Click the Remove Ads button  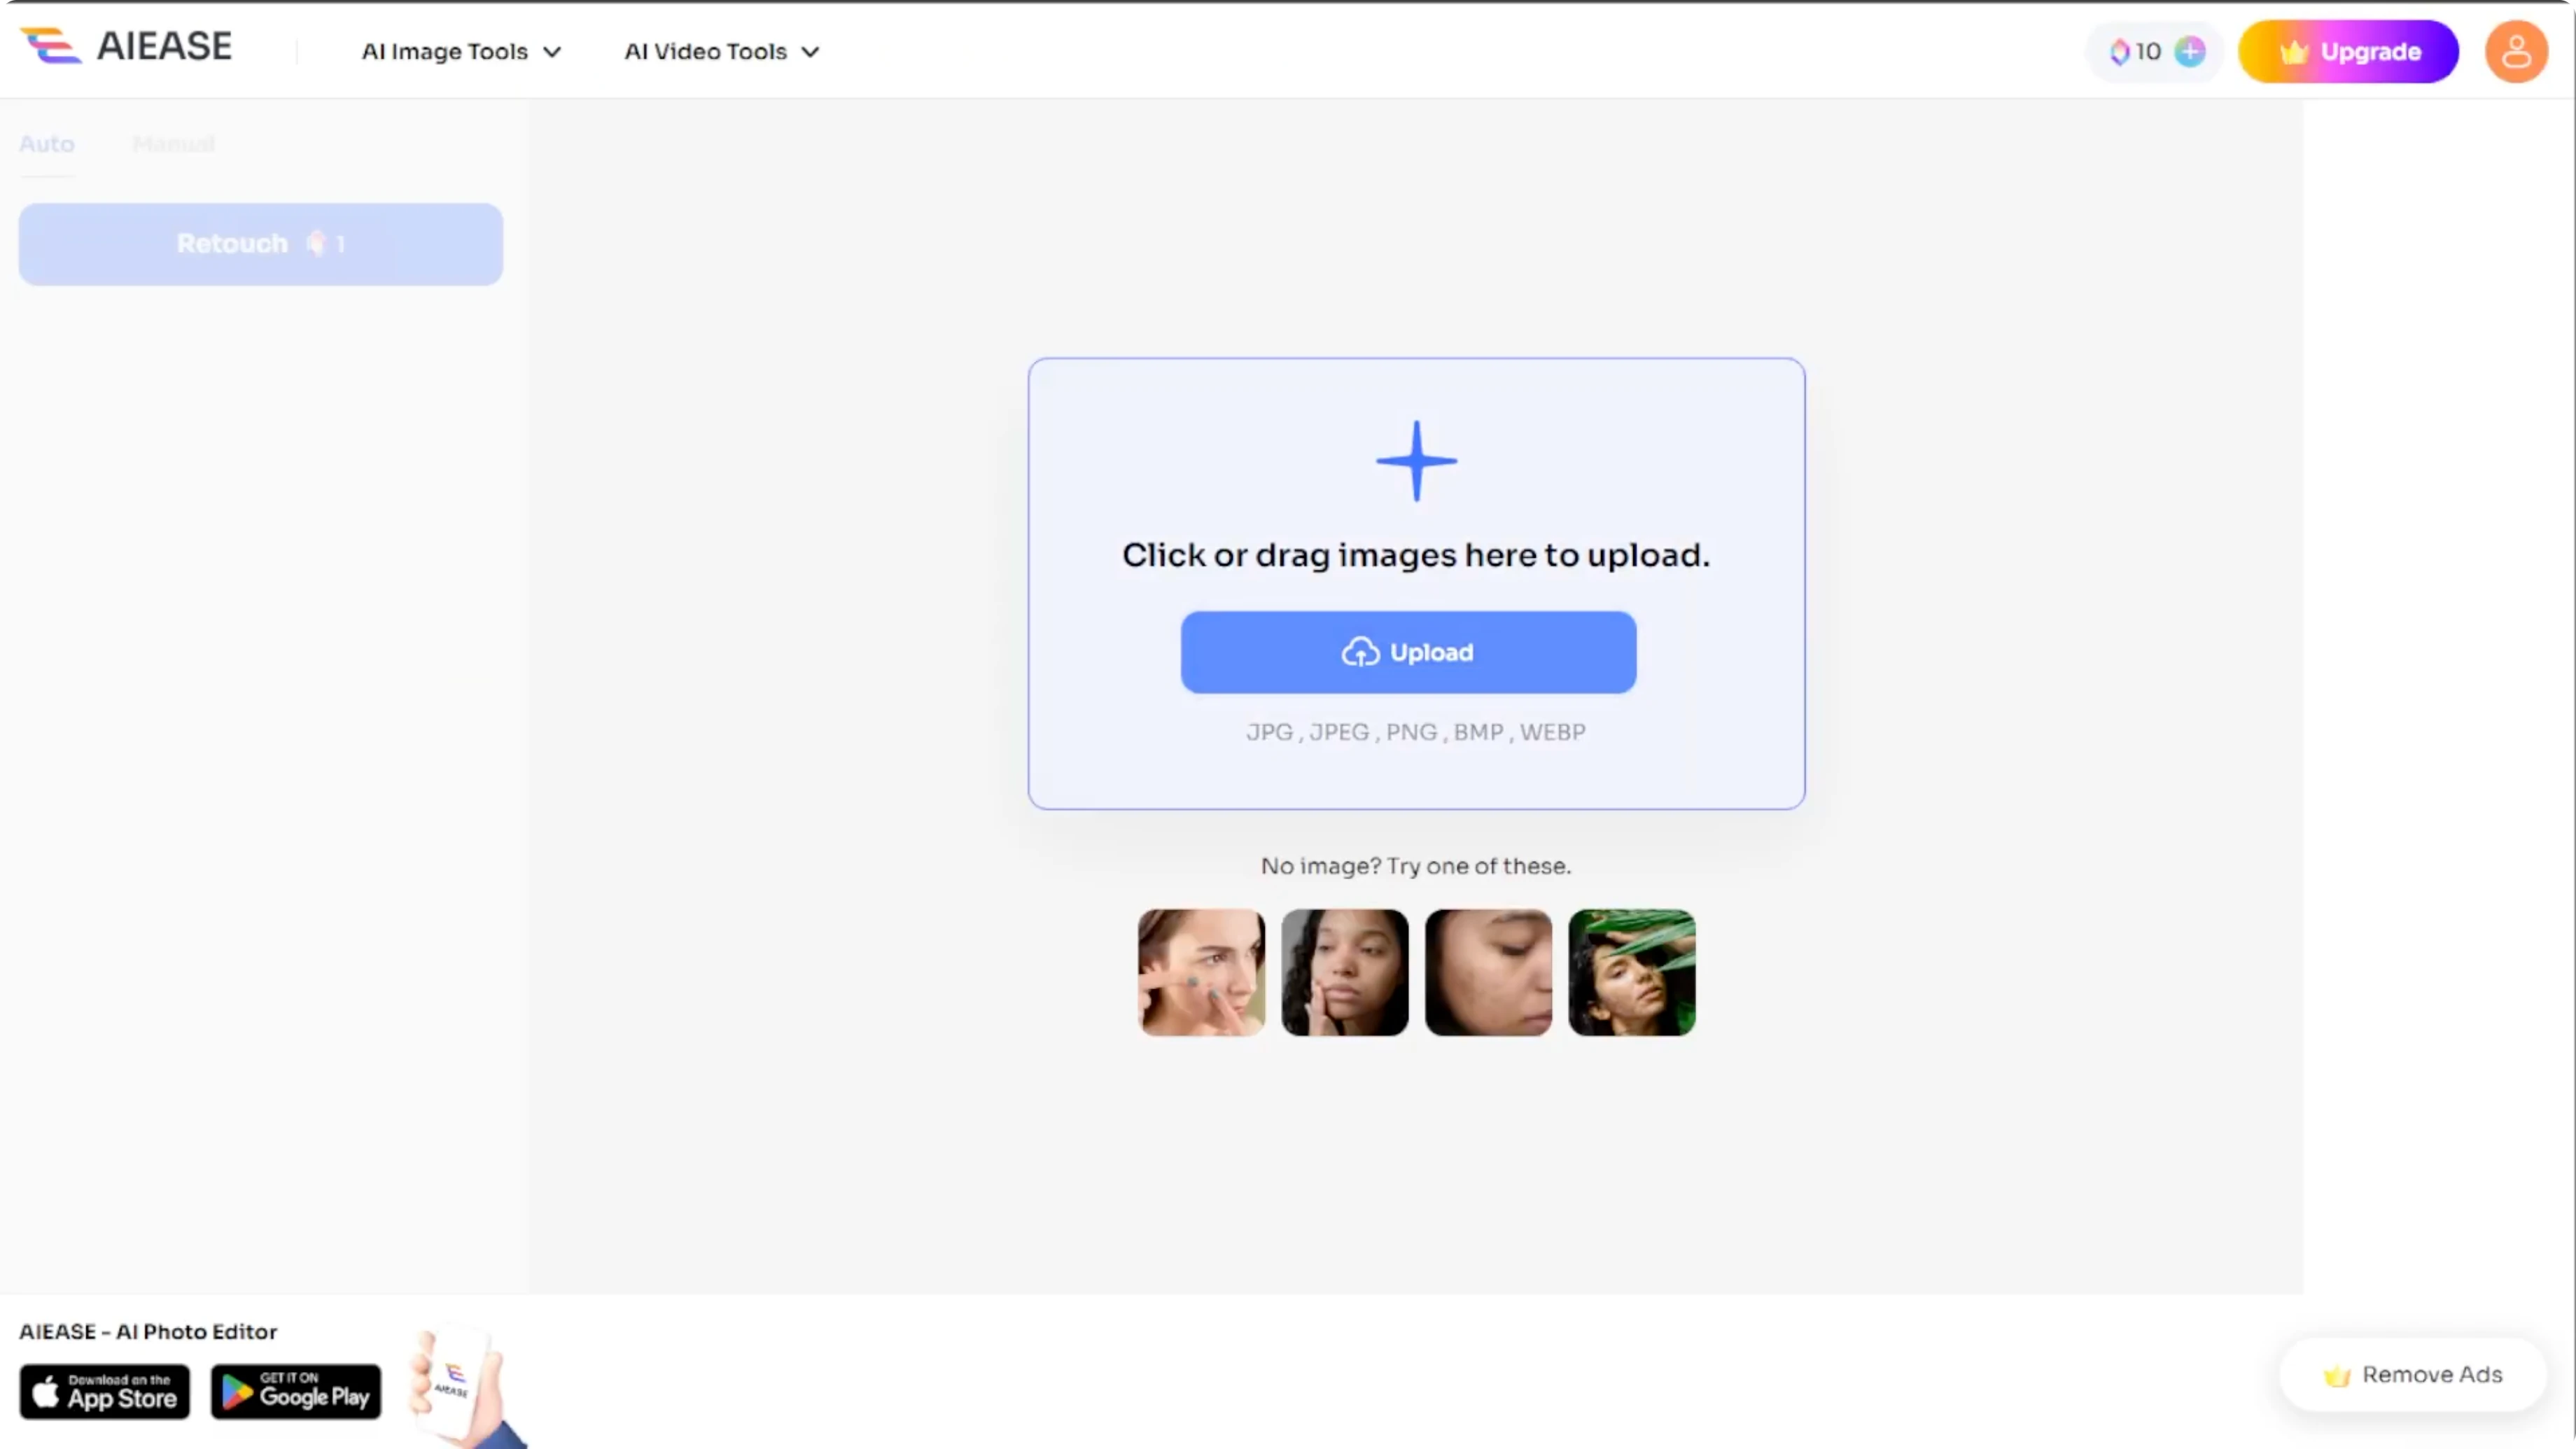click(x=2412, y=1375)
